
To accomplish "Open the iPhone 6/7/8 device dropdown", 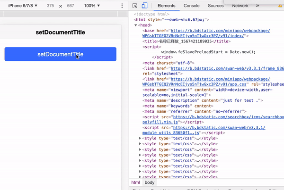I will click(x=23, y=6).
